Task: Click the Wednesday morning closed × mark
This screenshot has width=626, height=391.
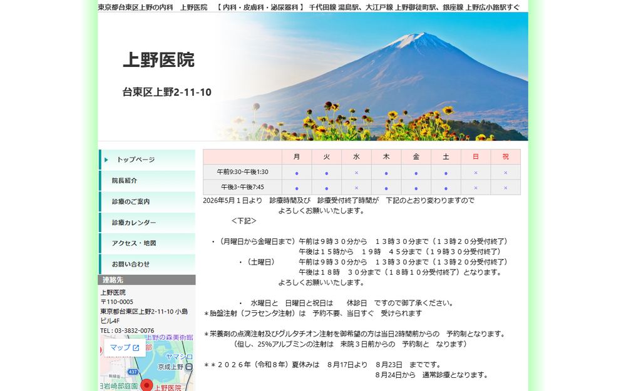Action: click(357, 173)
